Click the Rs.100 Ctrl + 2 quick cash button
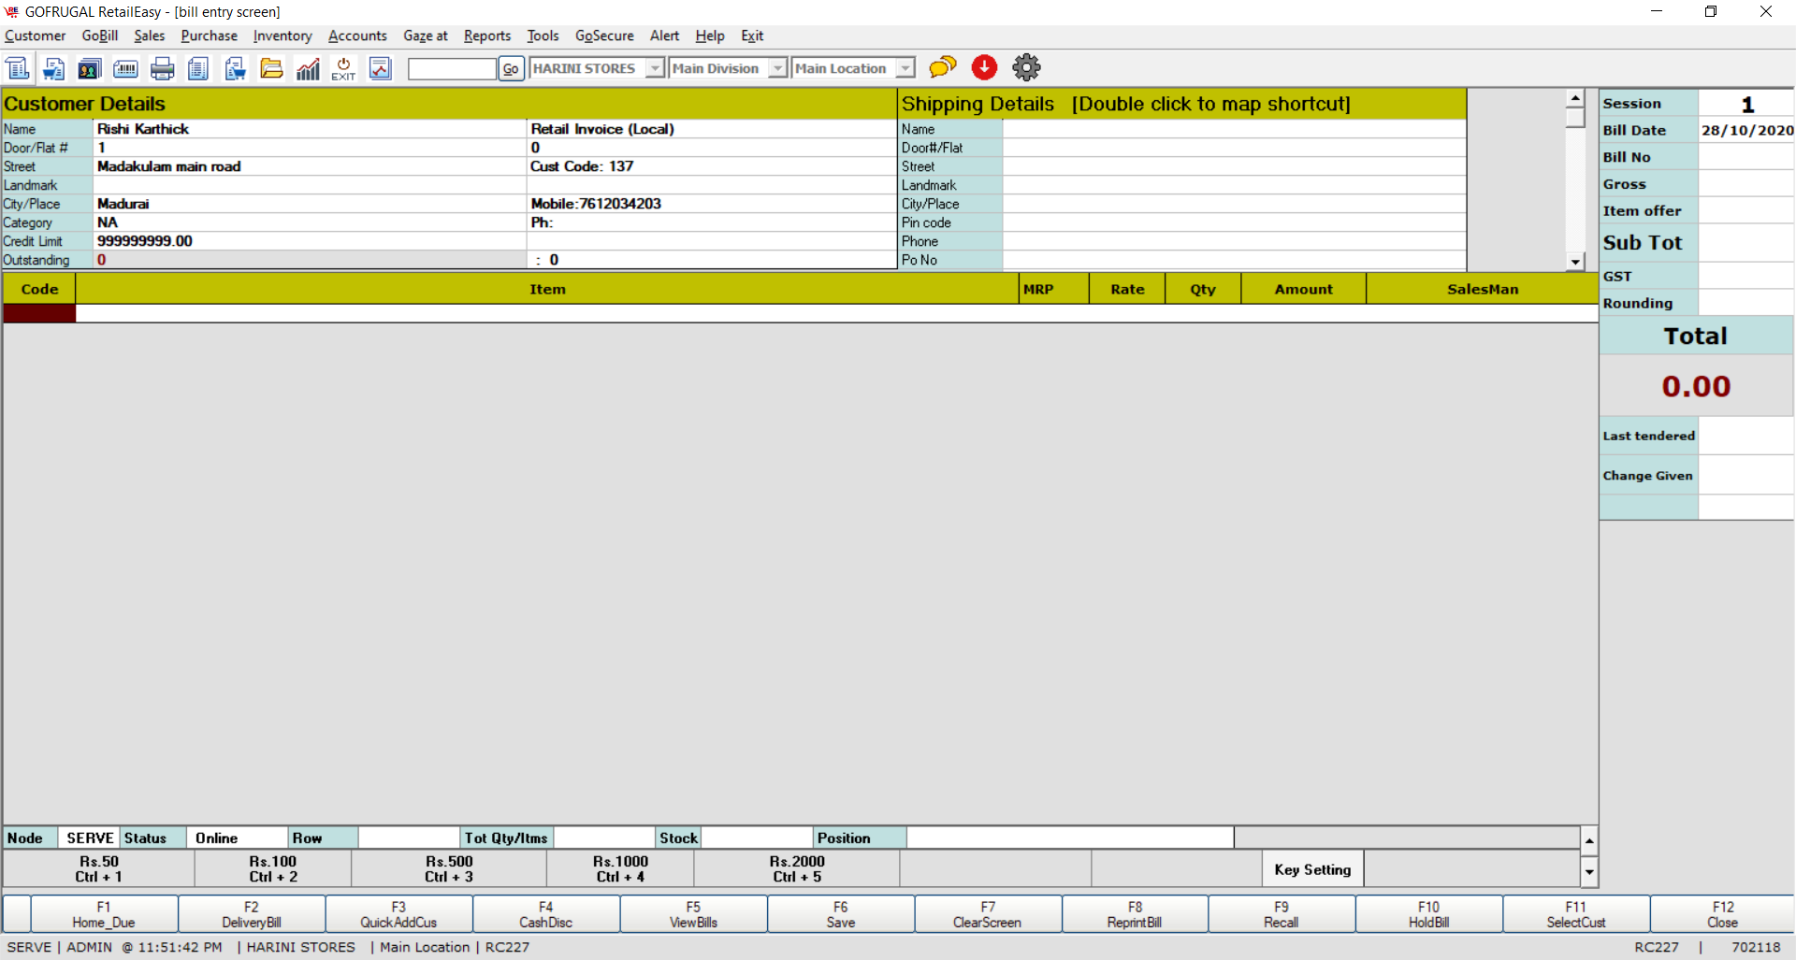1796x960 pixels. [273, 869]
